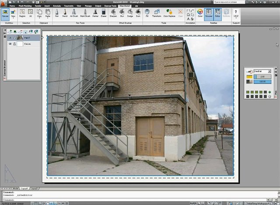Toggle visibility of the Canvas layer

pos(10,44)
